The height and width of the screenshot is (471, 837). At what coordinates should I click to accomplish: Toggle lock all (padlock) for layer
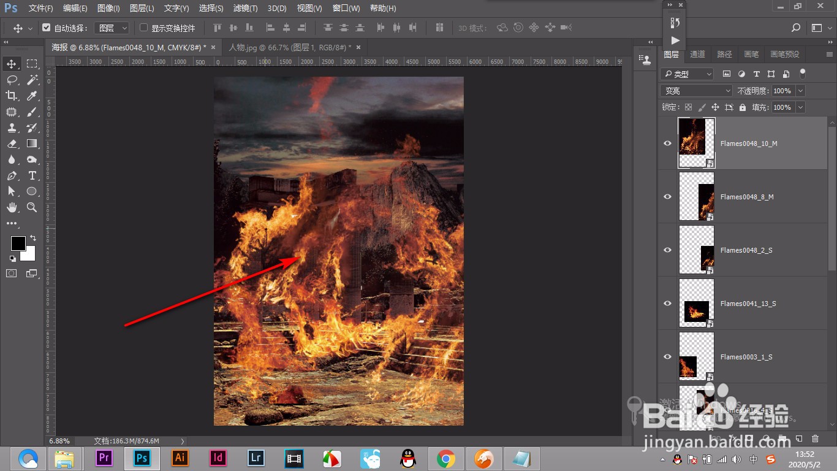[x=743, y=107]
